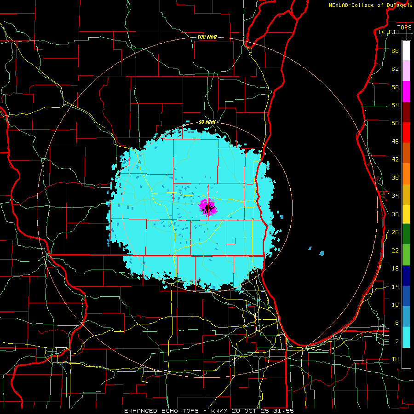Click the bright yellow legend swatch

coord(406,214)
